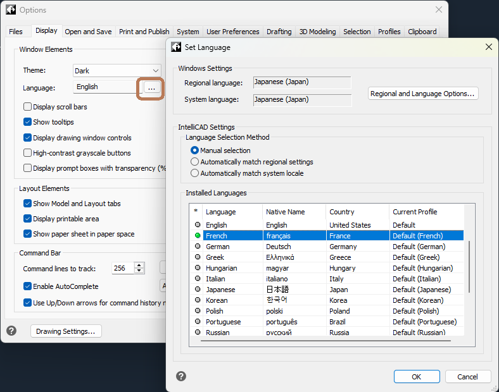
Task: Click the Greek row status circle
Action: pos(198,257)
